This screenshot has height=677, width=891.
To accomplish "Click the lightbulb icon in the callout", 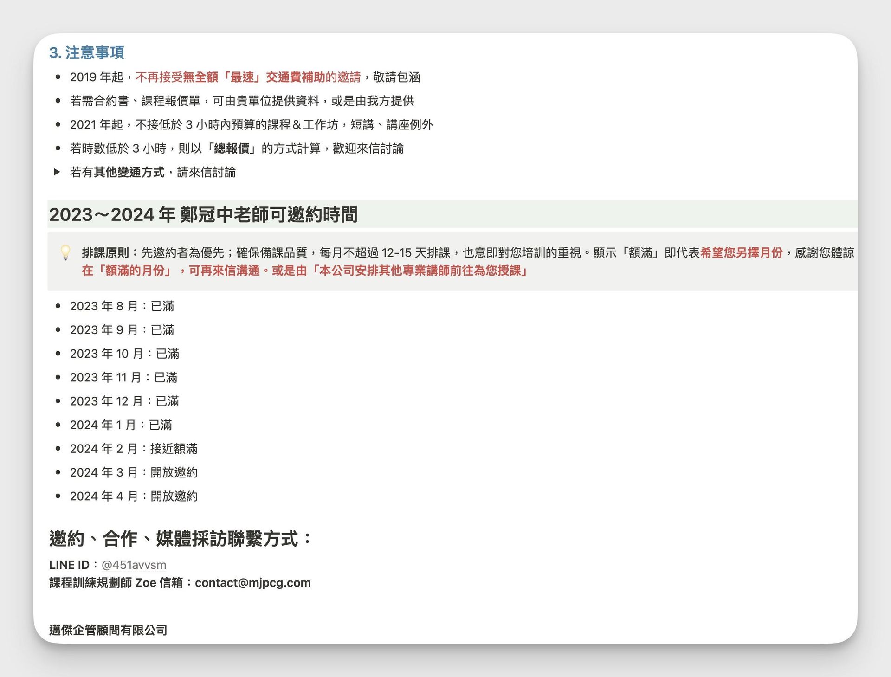I will pyautogui.click(x=65, y=253).
